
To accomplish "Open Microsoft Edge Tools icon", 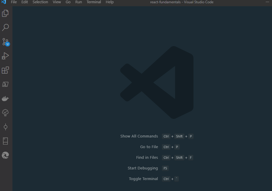I will [5, 155].
